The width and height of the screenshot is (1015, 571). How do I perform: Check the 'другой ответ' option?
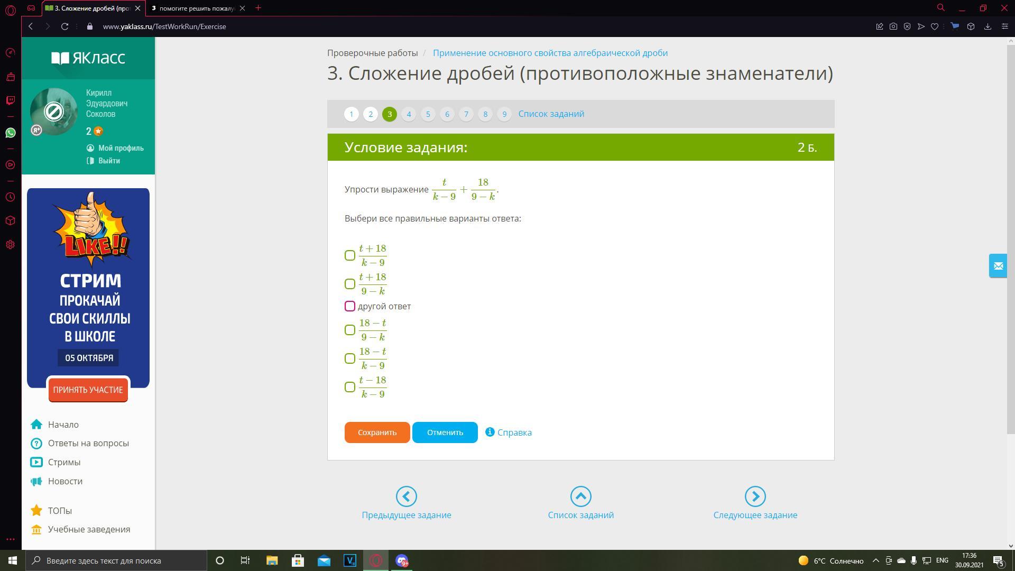350,307
